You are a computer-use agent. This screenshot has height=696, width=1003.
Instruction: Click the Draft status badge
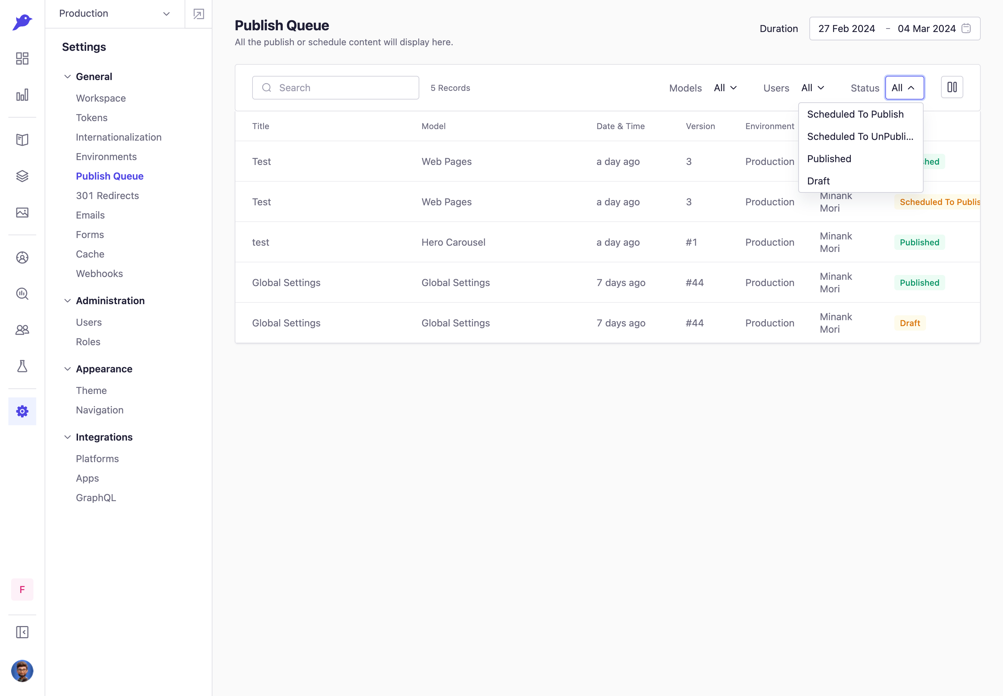(910, 323)
